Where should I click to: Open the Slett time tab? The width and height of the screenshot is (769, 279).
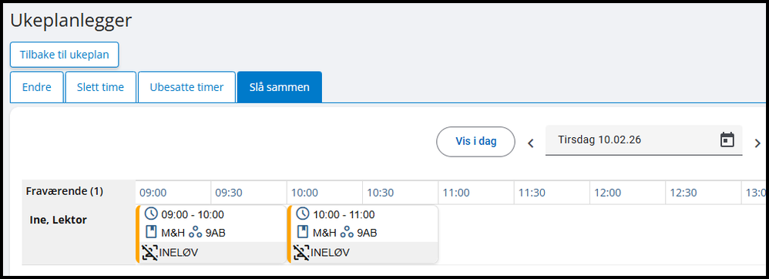[100, 87]
